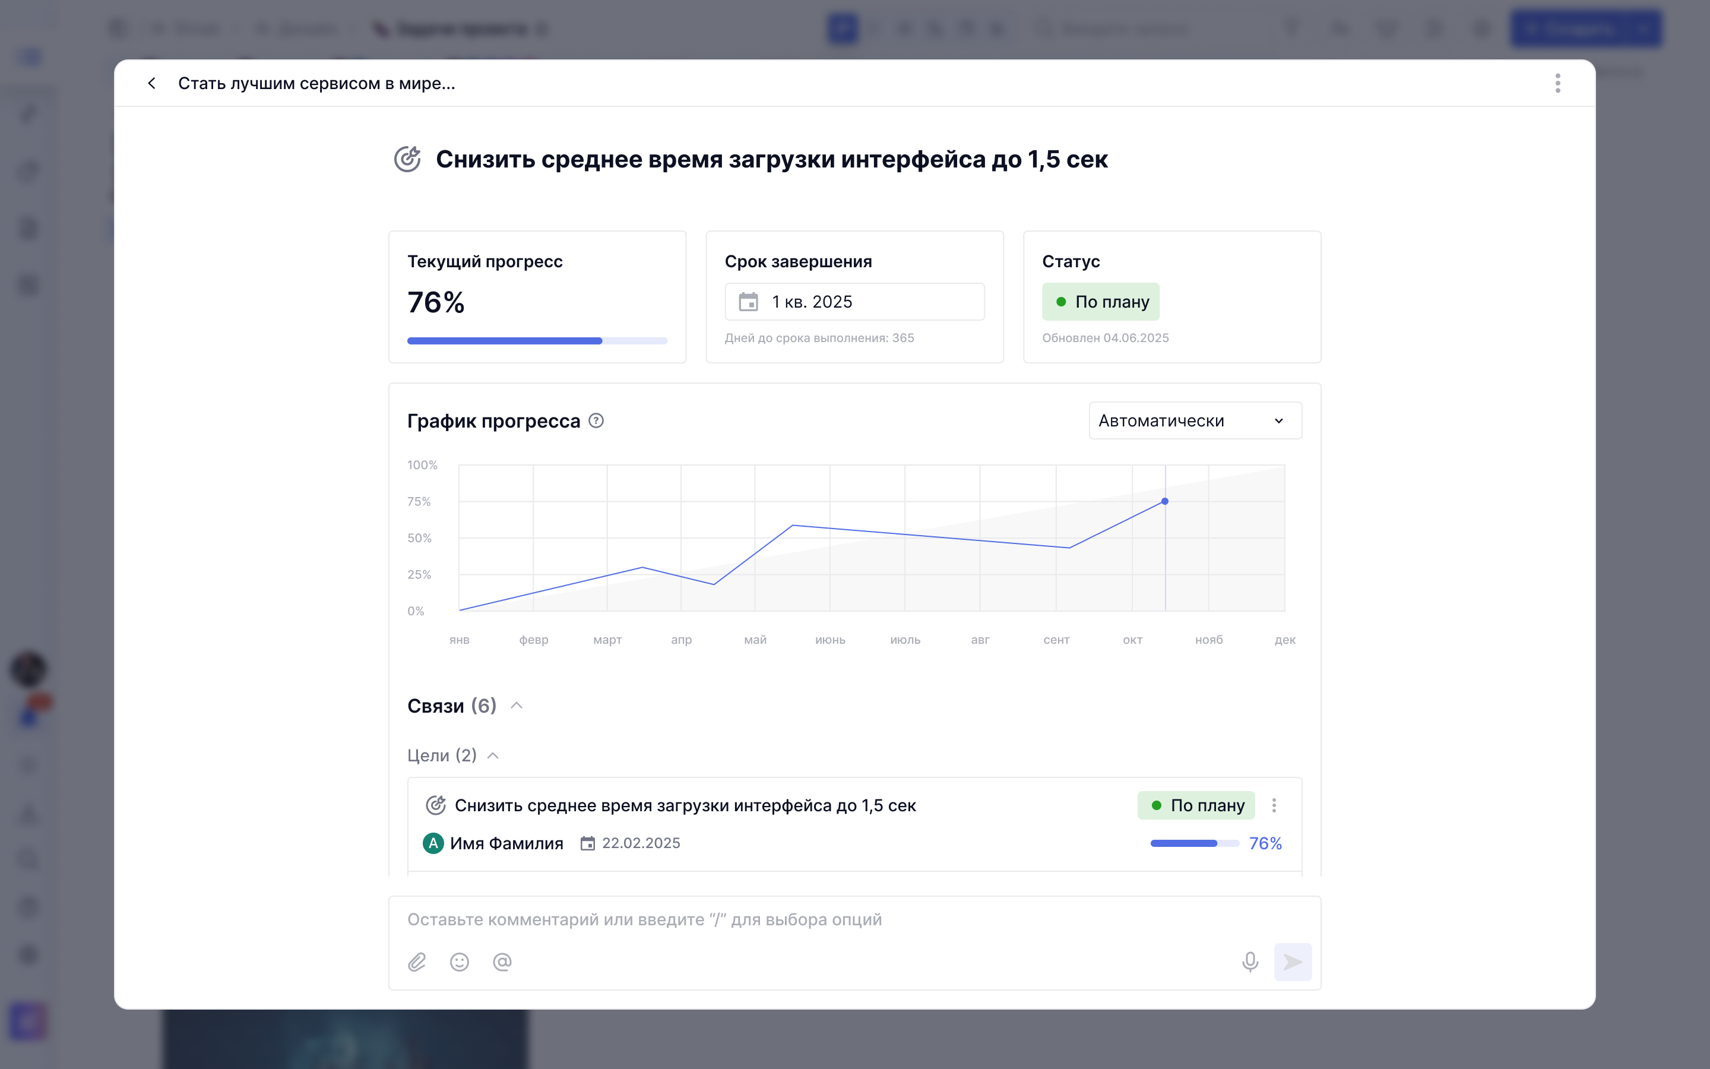Click the 75% label on the chart axis
1710x1069 pixels.
419,501
